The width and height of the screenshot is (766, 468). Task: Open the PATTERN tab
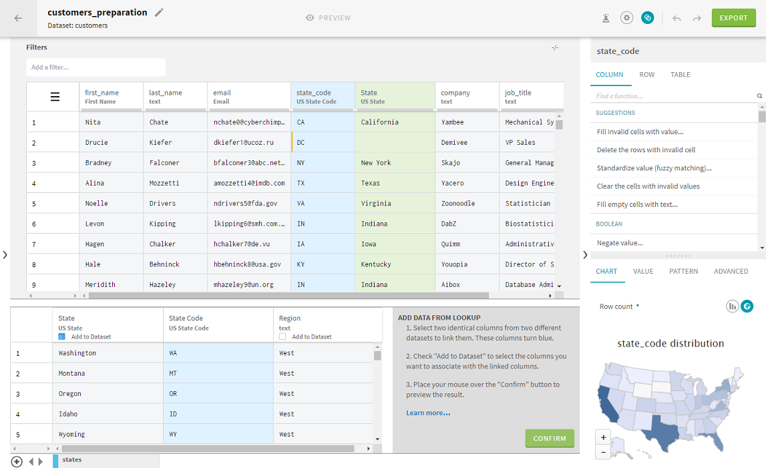[683, 272]
